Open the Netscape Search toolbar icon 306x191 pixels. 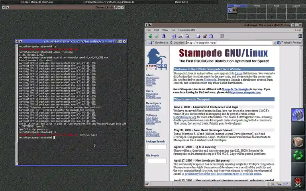(180, 36)
